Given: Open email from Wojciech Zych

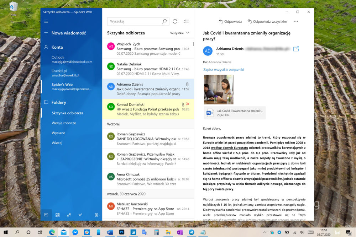Looking at the screenshot, I should tap(148, 49).
